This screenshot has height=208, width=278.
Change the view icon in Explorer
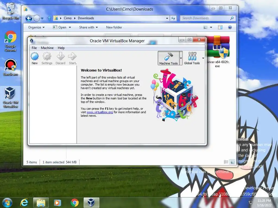205,27
